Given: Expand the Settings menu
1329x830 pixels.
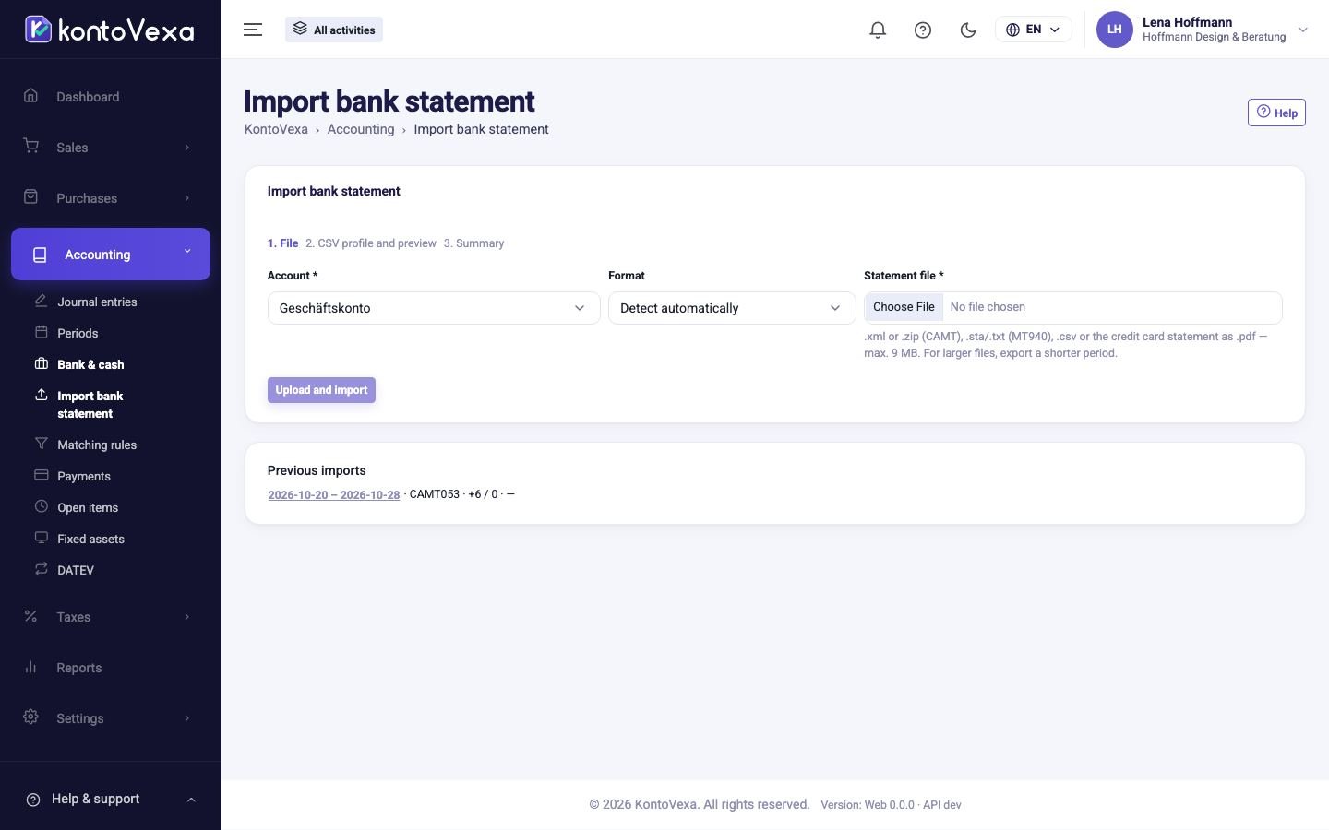Looking at the screenshot, I should coord(111,718).
